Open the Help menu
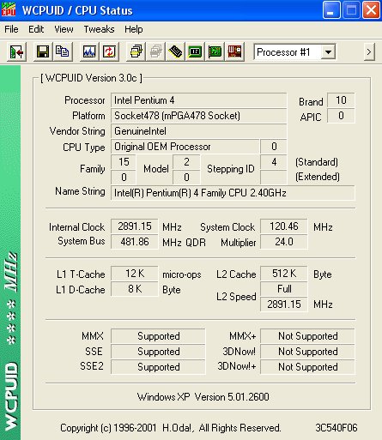The width and height of the screenshot is (382, 440). tap(134, 29)
